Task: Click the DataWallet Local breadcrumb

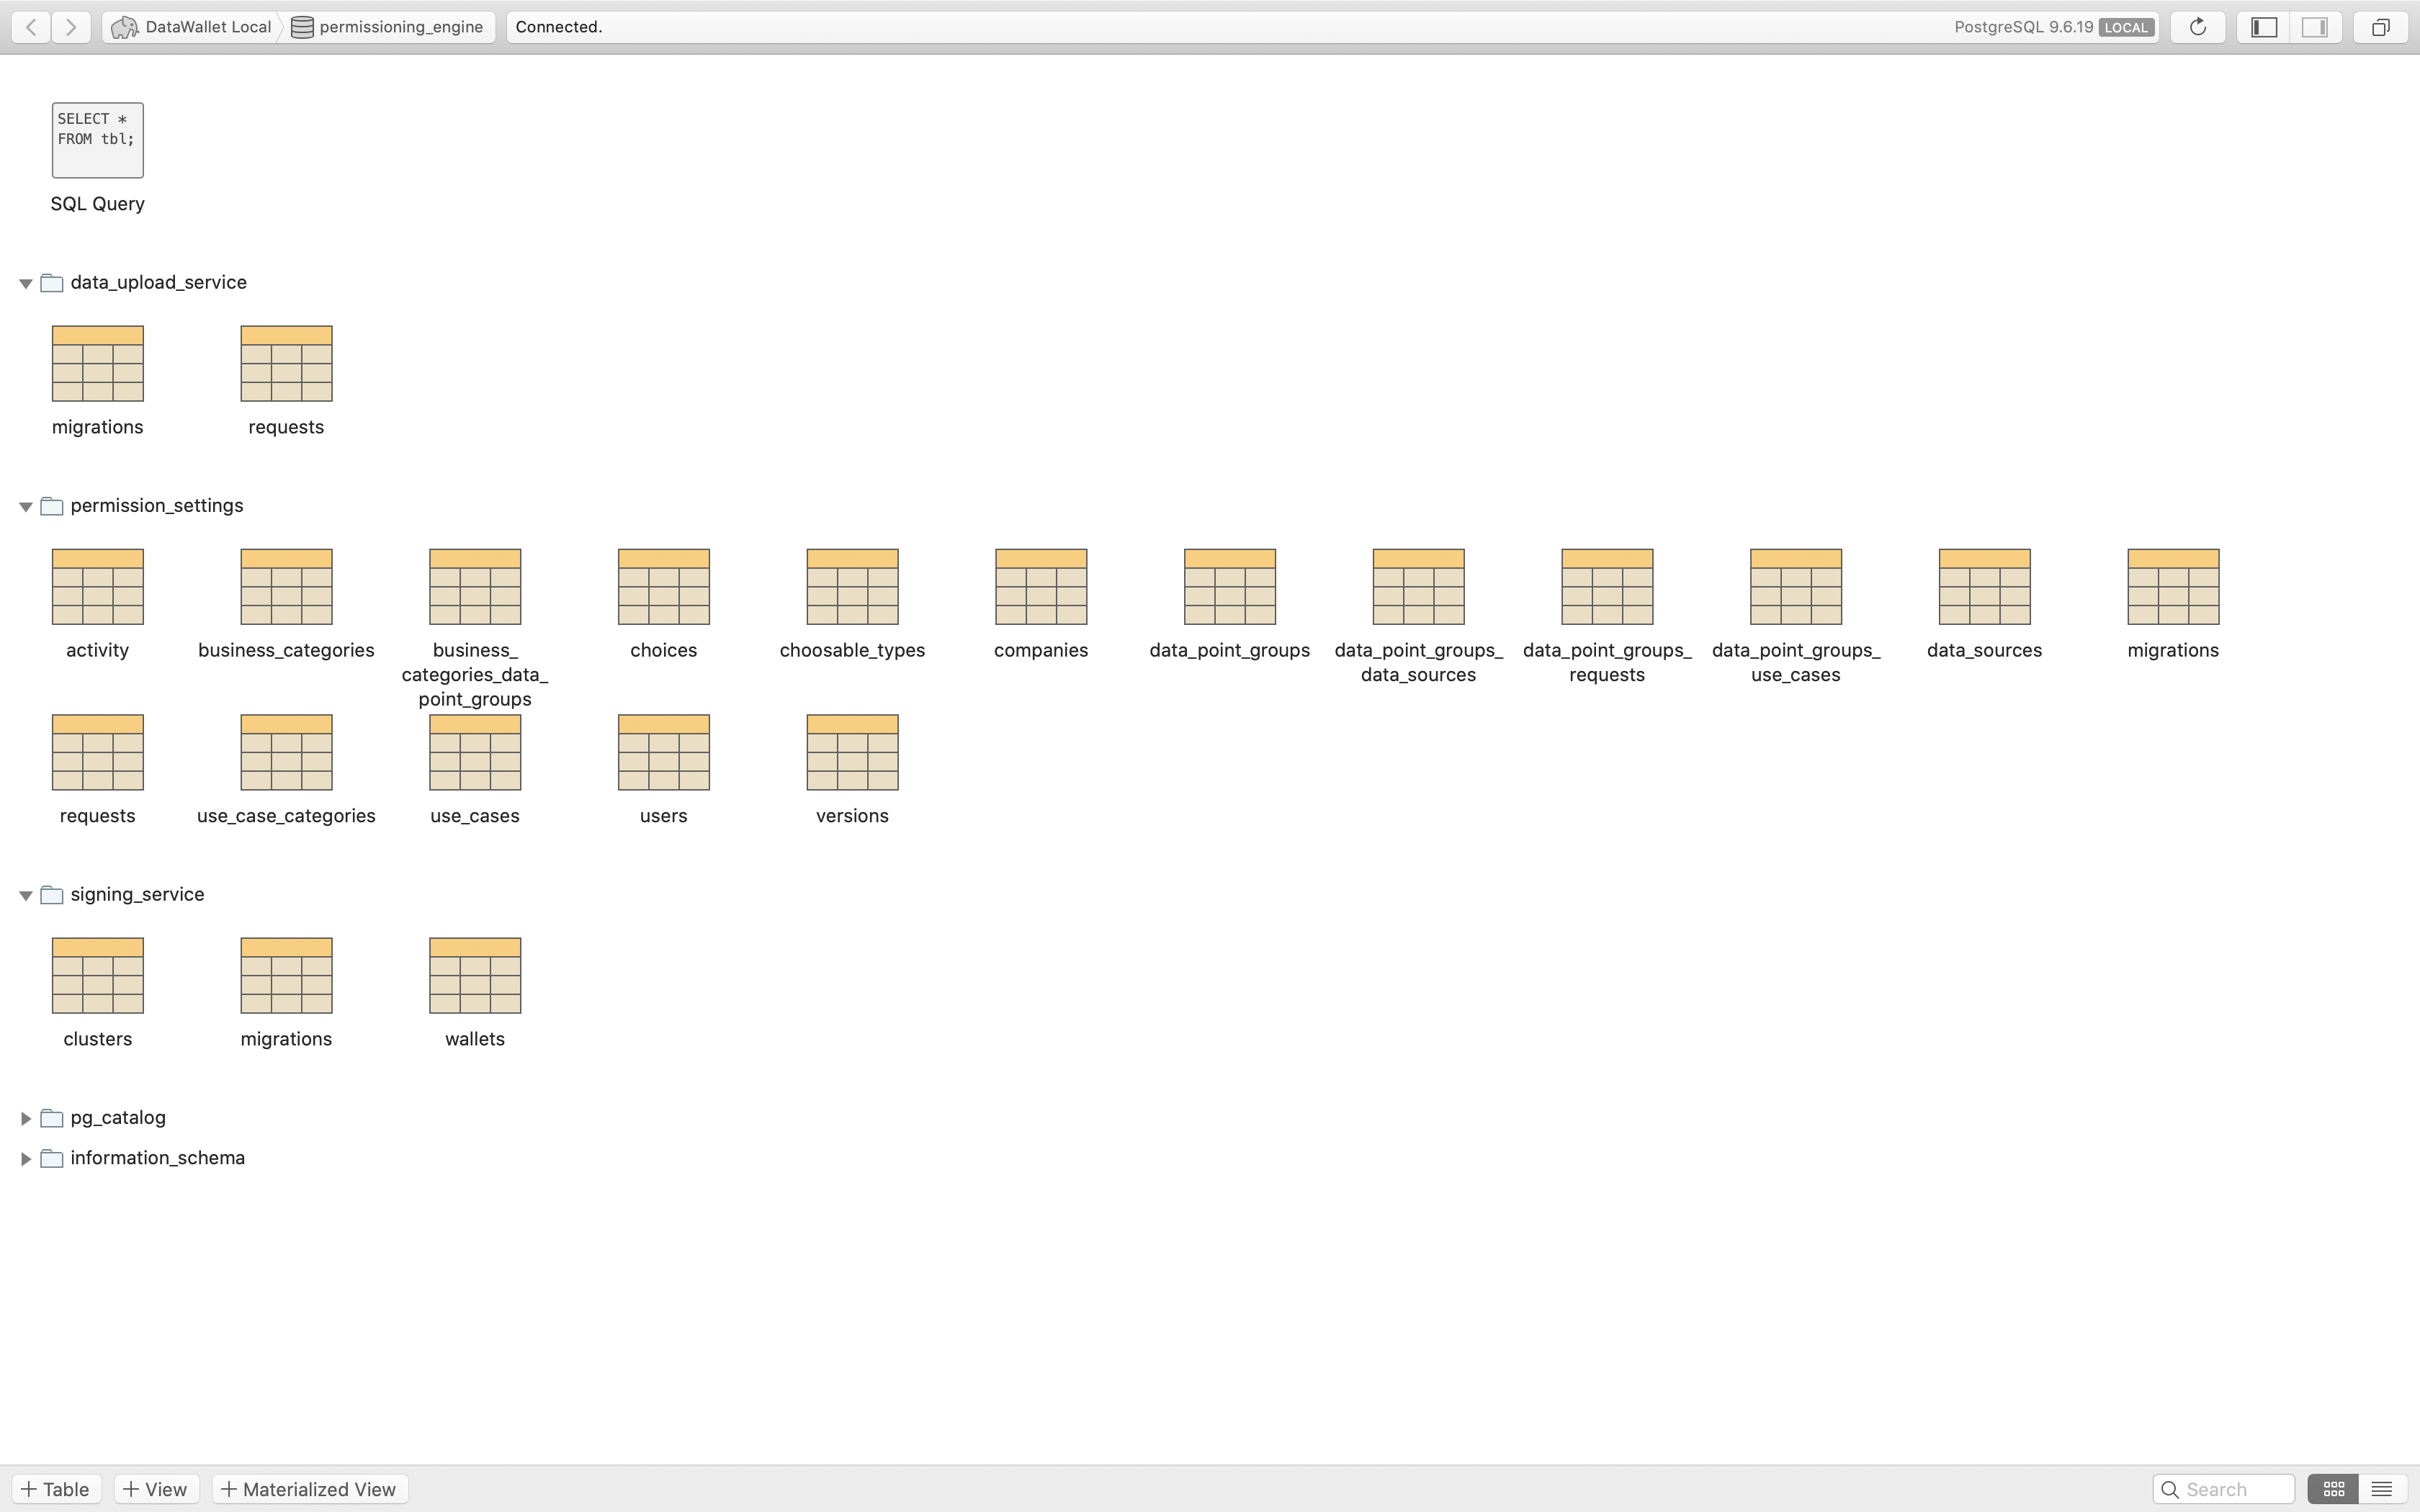Action: [192, 27]
